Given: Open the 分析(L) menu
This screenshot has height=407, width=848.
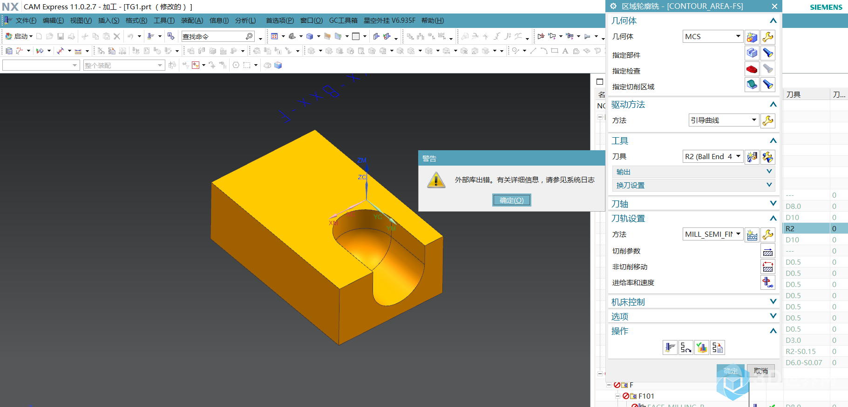Looking at the screenshot, I should (x=245, y=20).
